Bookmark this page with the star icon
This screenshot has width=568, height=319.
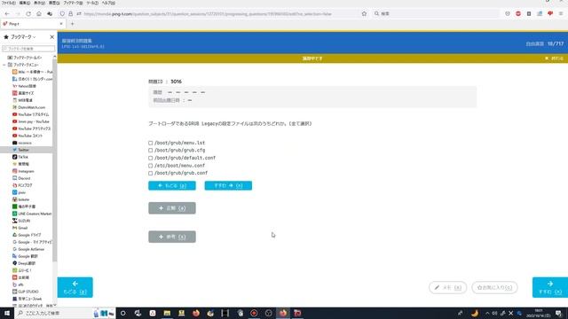click(x=364, y=14)
